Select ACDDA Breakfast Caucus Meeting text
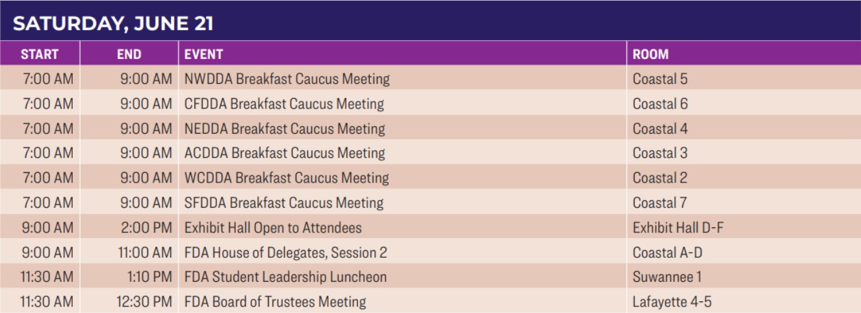861x313 pixels. tap(285, 153)
